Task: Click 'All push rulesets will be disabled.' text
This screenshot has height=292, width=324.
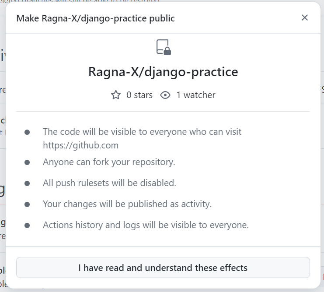Action: point(109,183)
